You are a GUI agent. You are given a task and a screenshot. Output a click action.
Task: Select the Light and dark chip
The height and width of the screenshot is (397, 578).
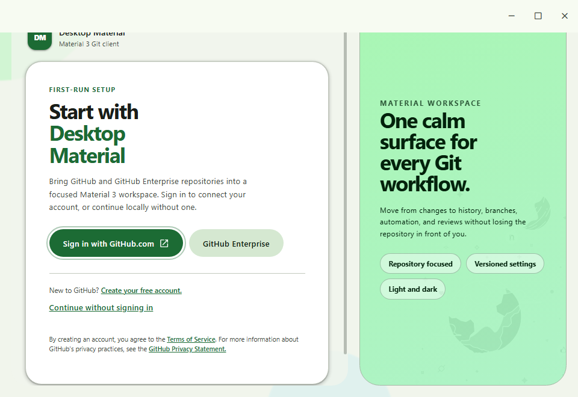[x=412, y=289]
